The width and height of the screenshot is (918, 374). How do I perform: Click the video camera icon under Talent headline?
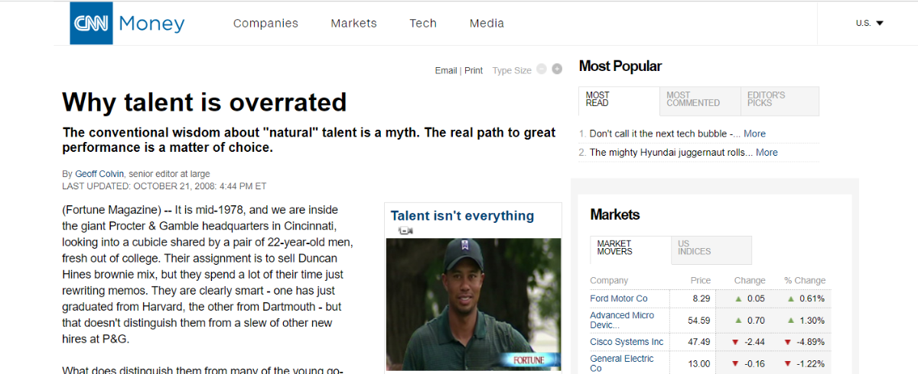click(405, 231)
